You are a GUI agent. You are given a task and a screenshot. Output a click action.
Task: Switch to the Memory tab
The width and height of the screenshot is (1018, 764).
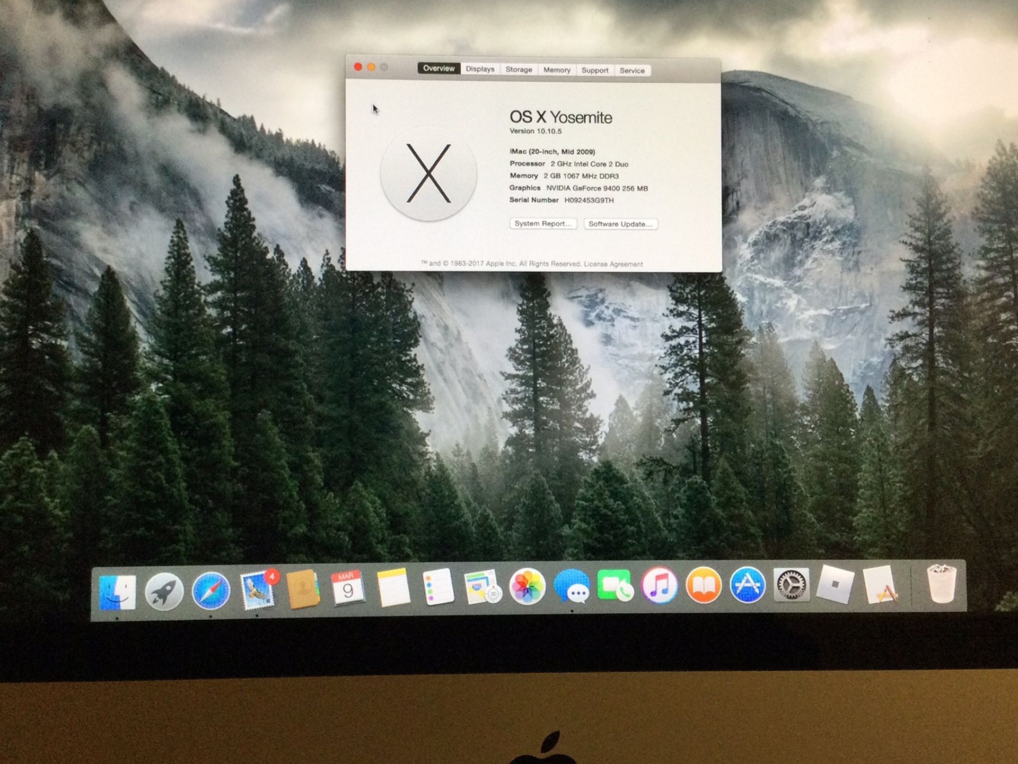[x=557, y=70]
